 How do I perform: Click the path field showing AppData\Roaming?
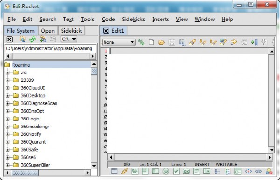tap(50, 49)
